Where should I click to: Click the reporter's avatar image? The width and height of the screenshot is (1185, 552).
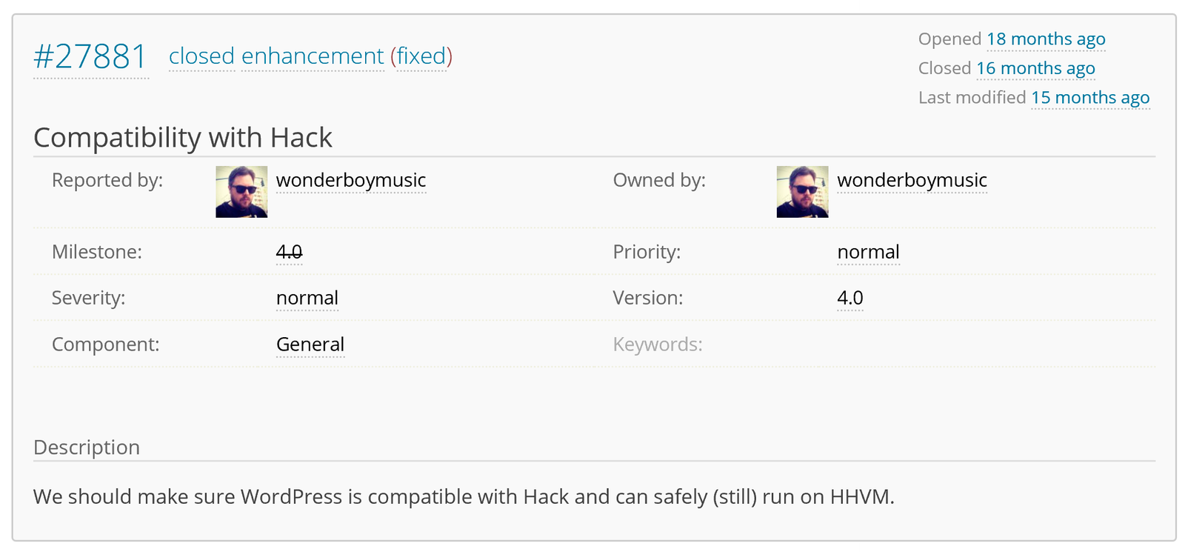(x=241, y=192)
